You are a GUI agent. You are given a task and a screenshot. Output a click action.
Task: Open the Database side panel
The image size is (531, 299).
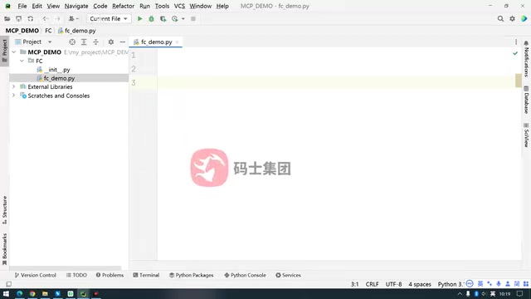coord(526,100)
